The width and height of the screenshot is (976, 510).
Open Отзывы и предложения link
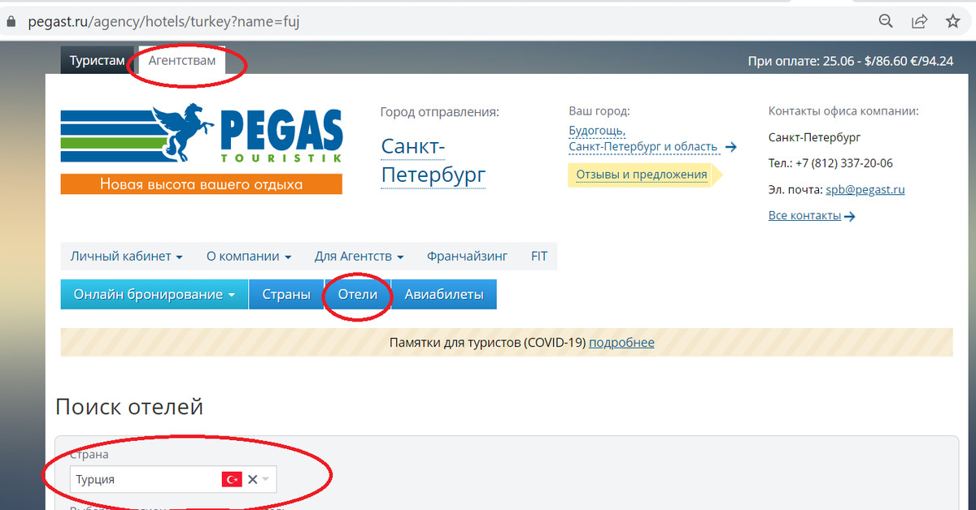642,174
